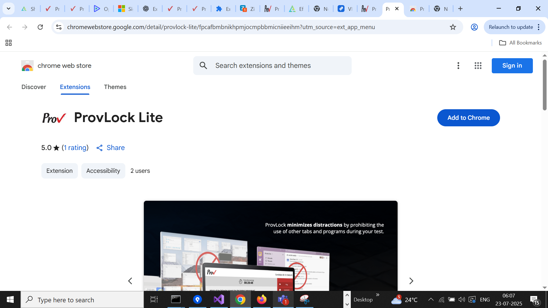Viewport: 548px width, 308px height.
Task: Close the active ProvLock tab
Action: [x=397, y=9]
